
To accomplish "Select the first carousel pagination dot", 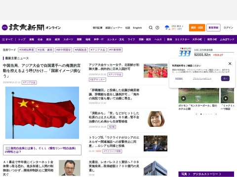I will click(201, 114).
